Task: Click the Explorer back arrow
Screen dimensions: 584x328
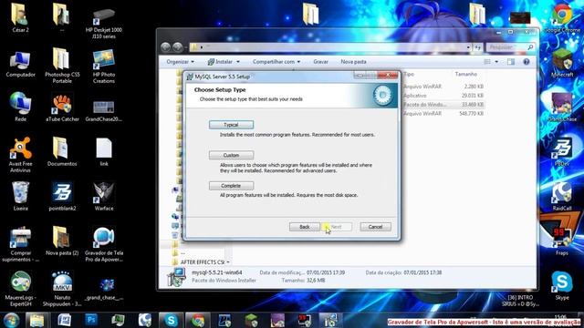Action: 166,47
